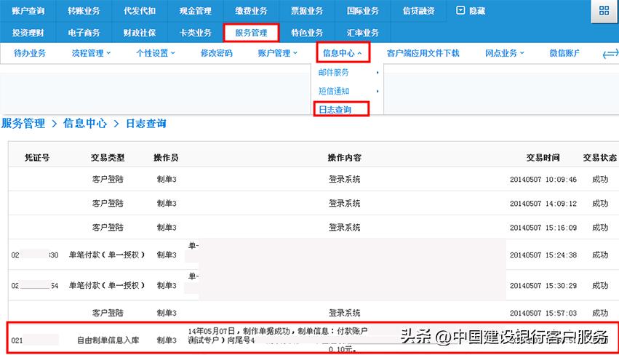Expand the 个性设置 dropdown
Image resolution: width=619 pixels, height=355 pixels.
point(156,53)
